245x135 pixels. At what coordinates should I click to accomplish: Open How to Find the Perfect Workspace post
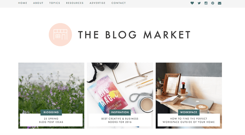click(188, 120)
